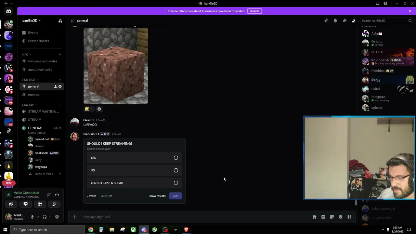Invite people using the icon beside the server name

pyautogui.click(x=60, y=20)
